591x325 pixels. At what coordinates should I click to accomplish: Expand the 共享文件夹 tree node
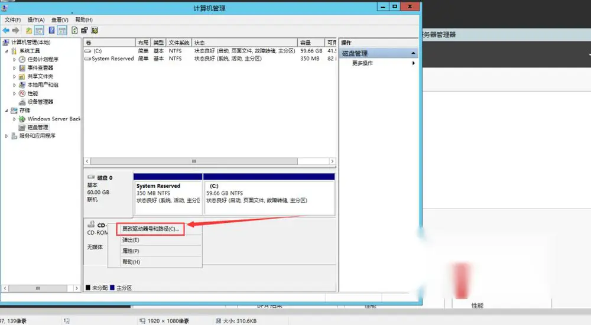click(x=14, y=77)
